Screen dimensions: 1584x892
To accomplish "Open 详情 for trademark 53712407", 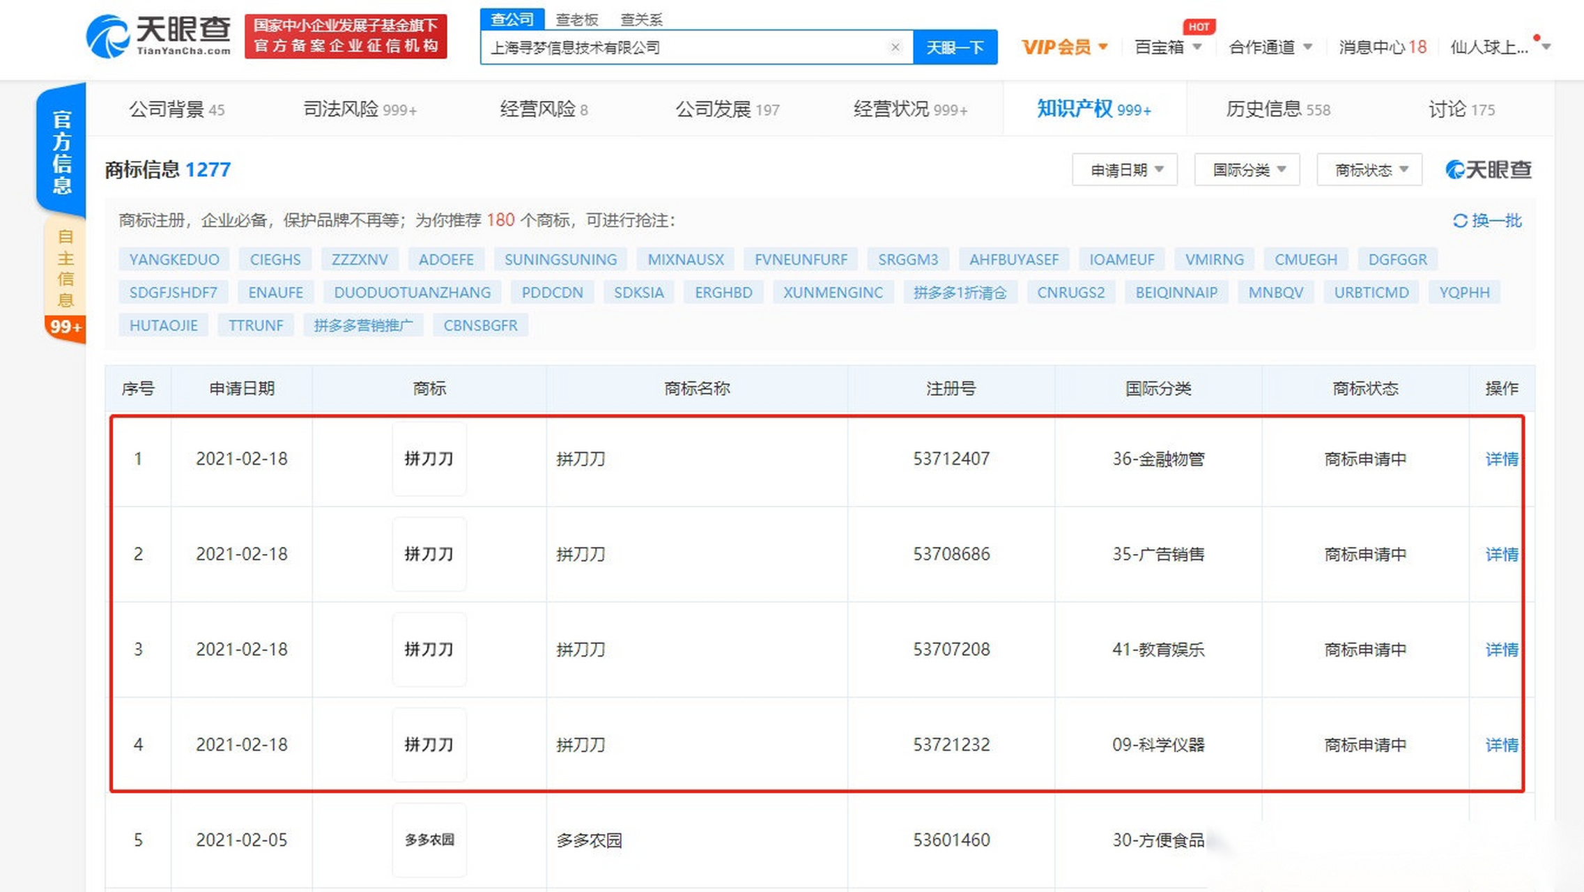I will 1502,459.
